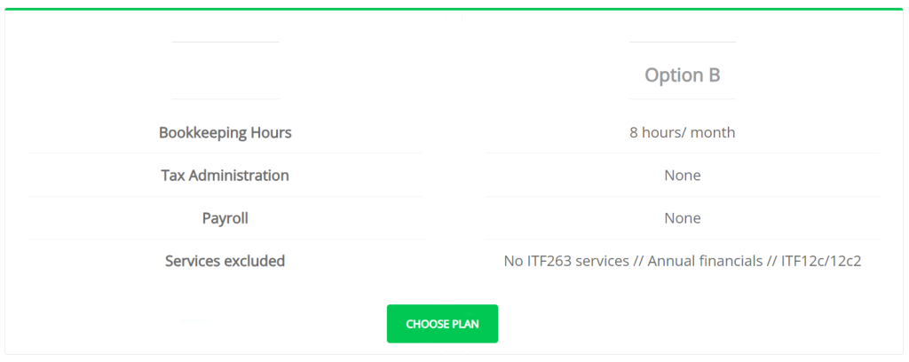909x362 pixels.
Task: Select the Tax Administration row label
Action: tap(225, 176)
